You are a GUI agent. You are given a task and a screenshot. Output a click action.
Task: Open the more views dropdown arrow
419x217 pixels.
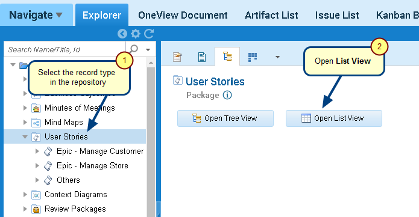pos(277,57)
